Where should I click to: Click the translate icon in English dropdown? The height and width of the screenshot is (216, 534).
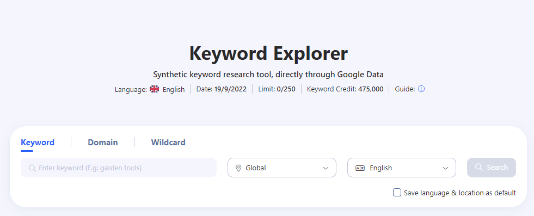(360, 168)
